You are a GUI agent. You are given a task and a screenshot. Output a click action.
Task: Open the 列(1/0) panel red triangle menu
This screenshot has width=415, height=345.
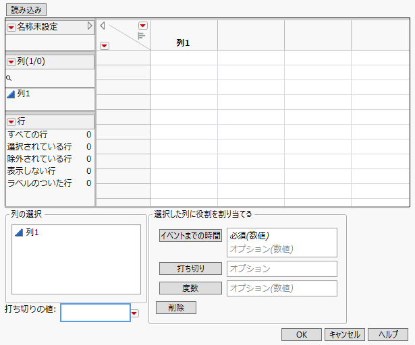11,62
